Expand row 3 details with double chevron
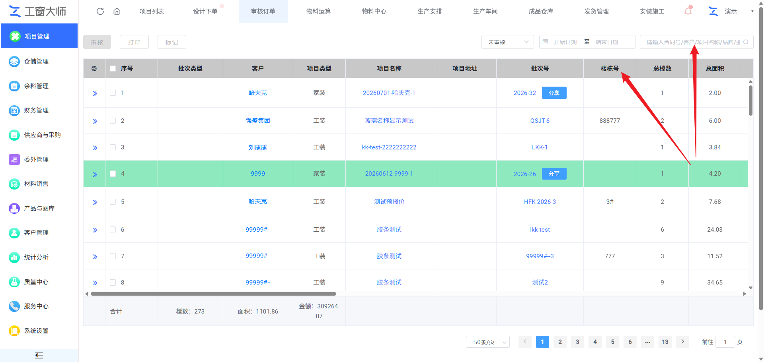The width and height of the screenshot is (764, 362). point(95,148)
